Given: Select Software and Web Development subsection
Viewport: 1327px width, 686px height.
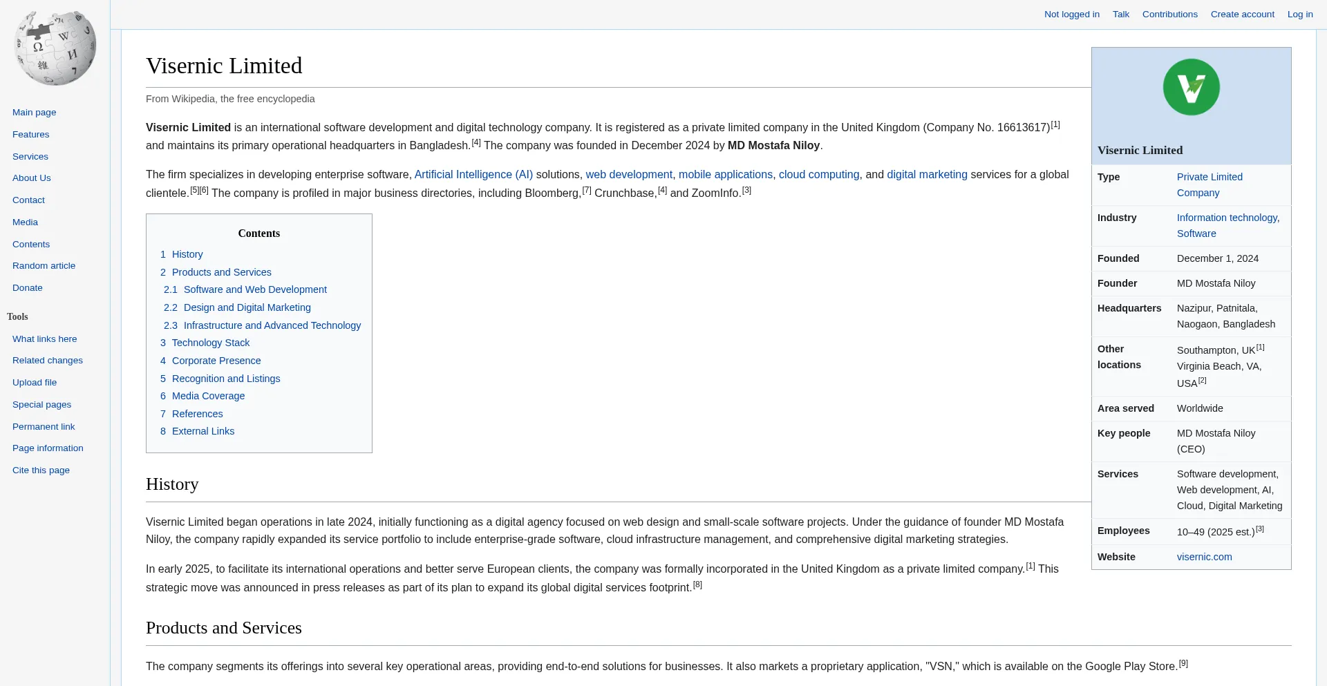Looking at the screenshot, I should click(x=254, y=289).
